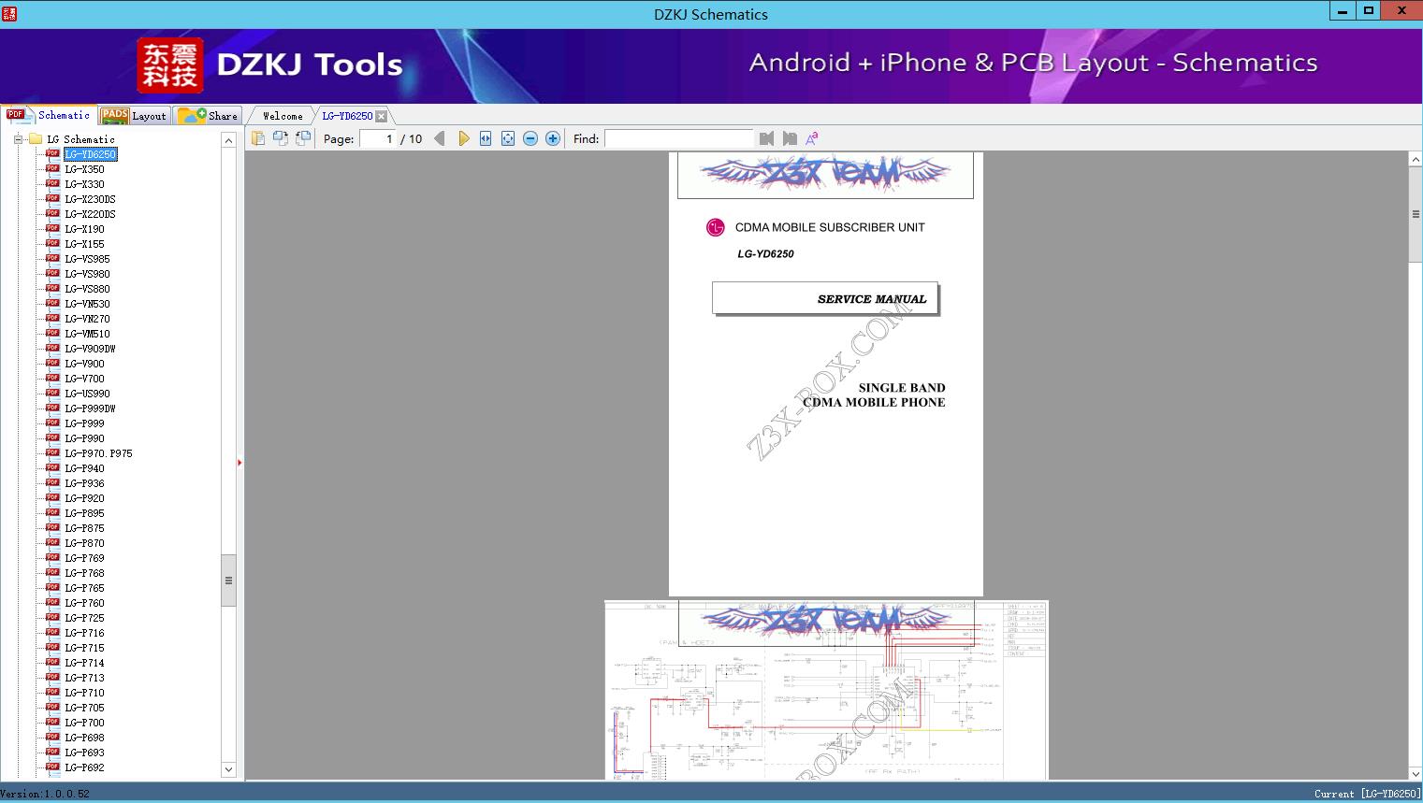Go to next page arrow
Image resolution: width=1423 pixels, height=803 pixels.
pyautogui.click(x=463, y=138)
